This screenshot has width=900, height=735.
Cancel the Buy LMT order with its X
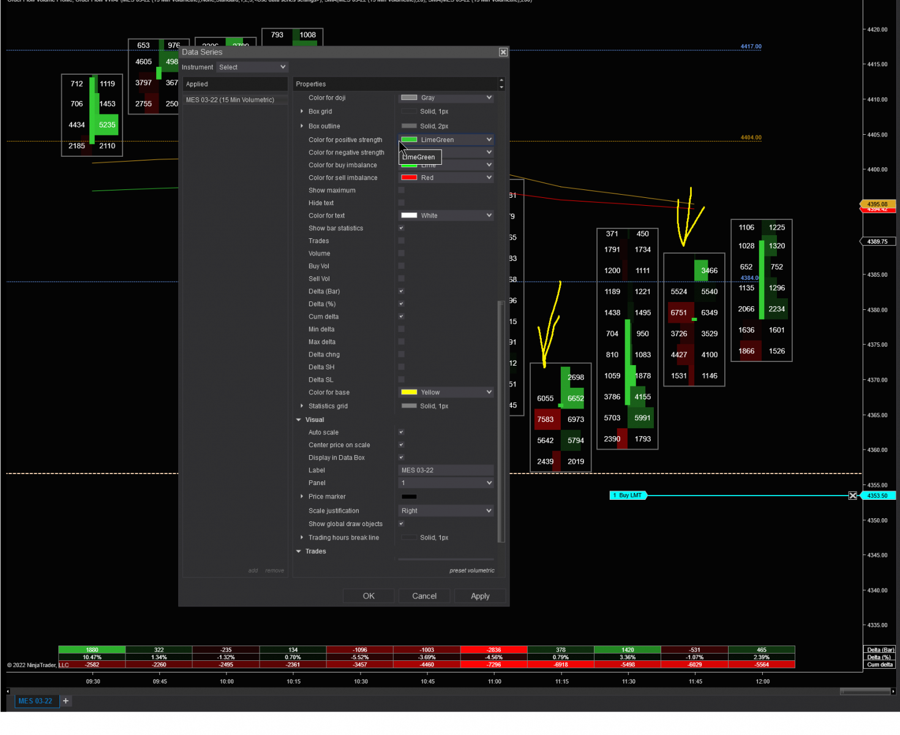point(853,496)
